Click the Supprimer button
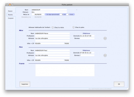 coord(25,84)
